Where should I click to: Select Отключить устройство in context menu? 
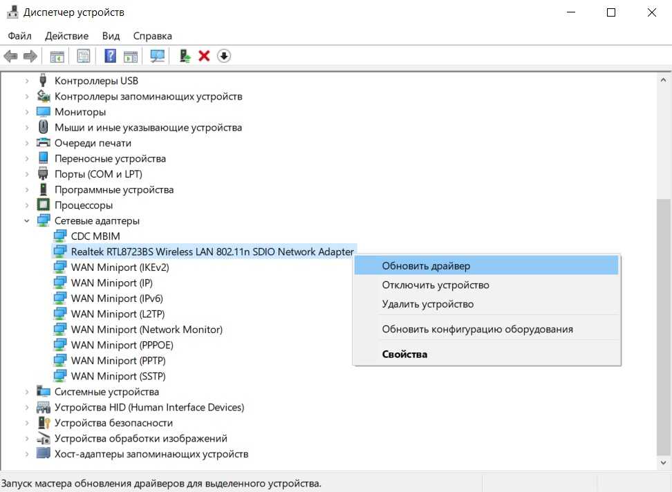[436, 285]
